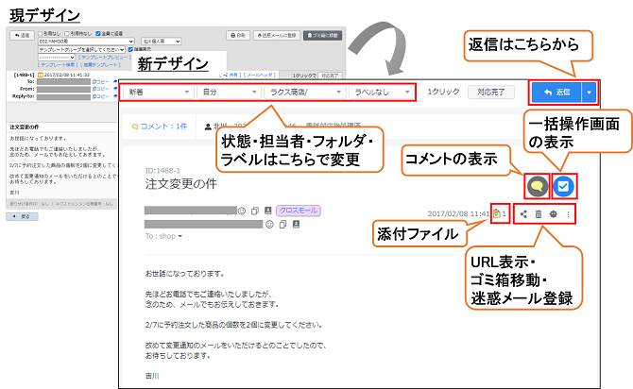Viewport: 633px width, 389px height.
Task: Click the smiley icon on the second address row
Action: click(x=269, y=224)
